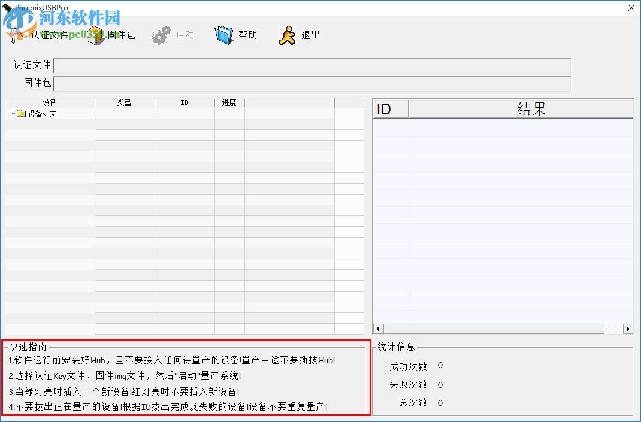Click the 启动 start gears icon
Viewport: 641px width, 422px height.
(161, 34)
